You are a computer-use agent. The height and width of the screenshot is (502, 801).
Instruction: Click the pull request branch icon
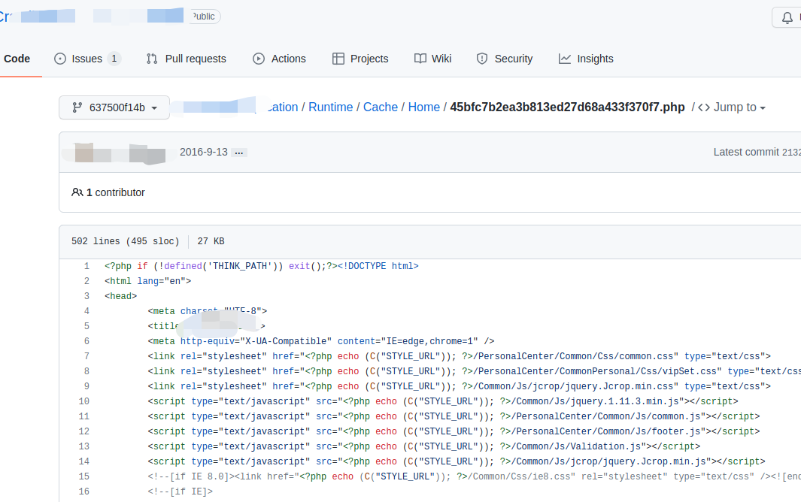point(152,59)
